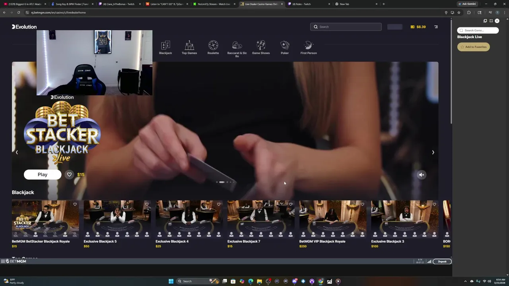Click the Evolution logo in header

[24, 27]
